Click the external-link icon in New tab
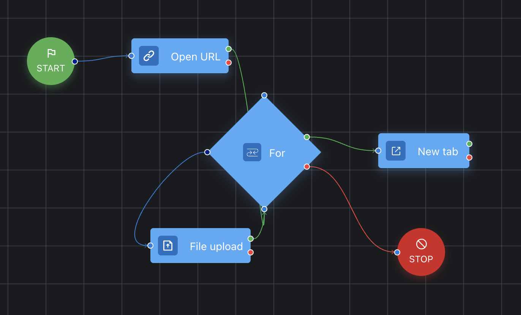 396,151
